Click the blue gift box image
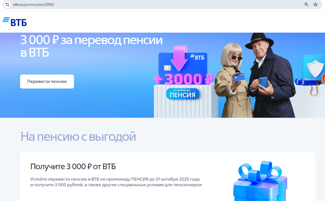The image size is (325, 201). click(260, 181)
